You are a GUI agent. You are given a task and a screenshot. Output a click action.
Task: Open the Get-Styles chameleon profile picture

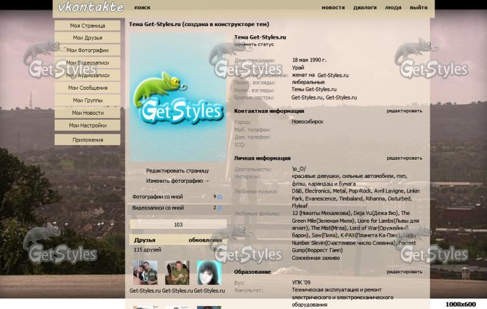[x=178, y=98]
